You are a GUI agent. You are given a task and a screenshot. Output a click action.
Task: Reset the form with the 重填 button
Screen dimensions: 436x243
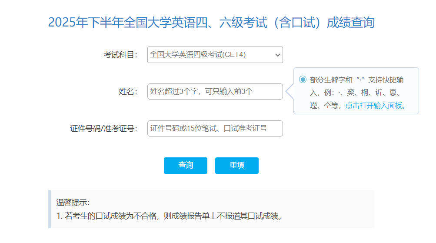tap(236, 166)
